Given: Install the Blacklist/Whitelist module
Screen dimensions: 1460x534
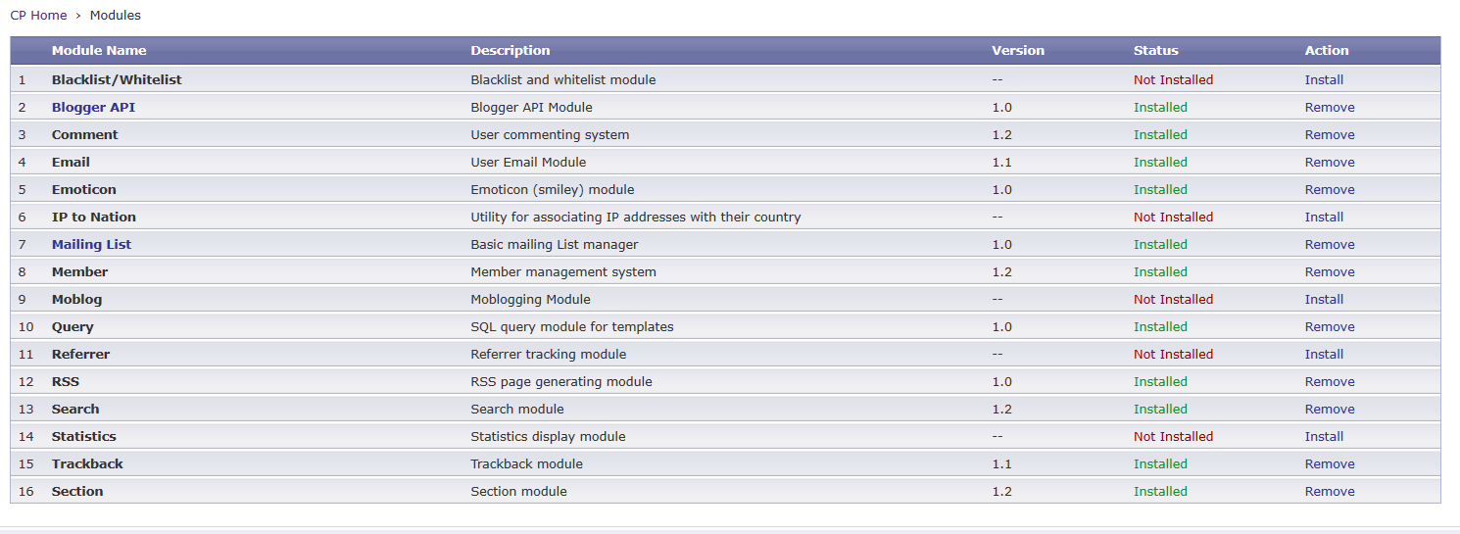Looking at the screenshot, I should (x=1324, y=79).
